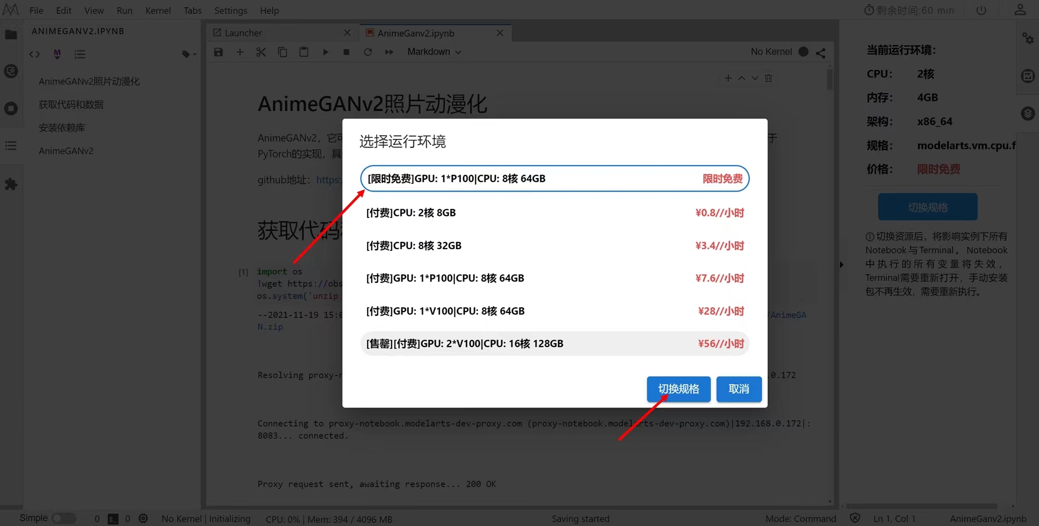Select the 限时免费 GPU 1*P100 environment
The width and height of the screenshot is (1039, 526).
click(x=555, y=178)
